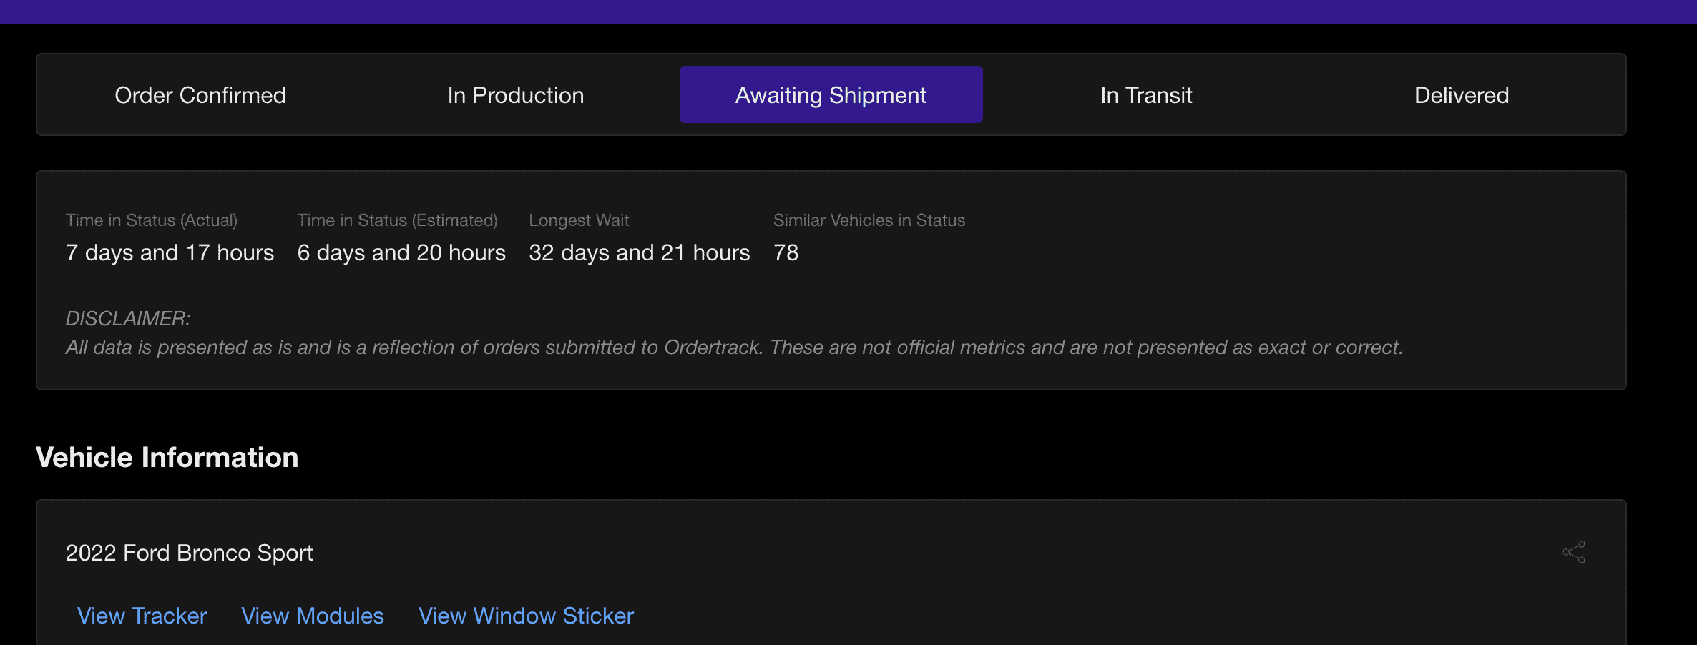Click the DISCLAIMER heading text
This screenshot has height=645, width=1697.
128,318
